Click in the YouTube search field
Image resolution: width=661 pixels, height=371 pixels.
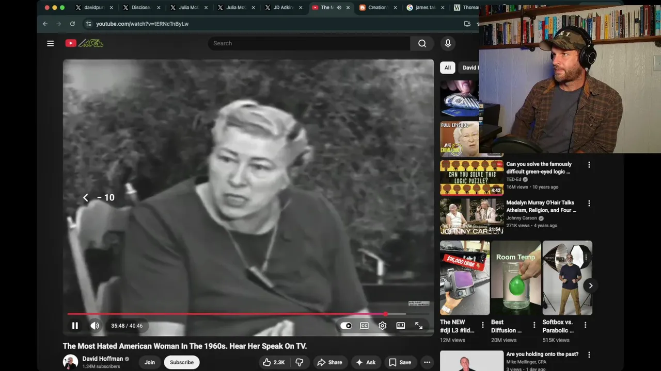click(309, 43)
